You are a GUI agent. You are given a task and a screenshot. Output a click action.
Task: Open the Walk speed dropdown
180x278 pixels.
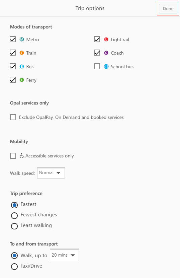tap(51, 173)
